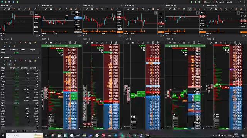This screenshot has width=247, height=138.
Task: Click clock timeframe icon in leftmost chart toolbar
Action: [14, 9]
